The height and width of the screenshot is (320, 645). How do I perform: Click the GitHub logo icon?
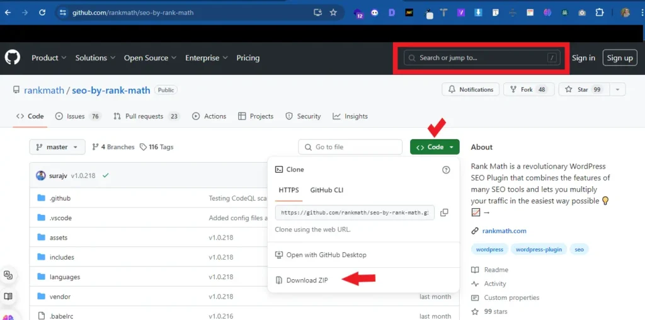(13, 57)
